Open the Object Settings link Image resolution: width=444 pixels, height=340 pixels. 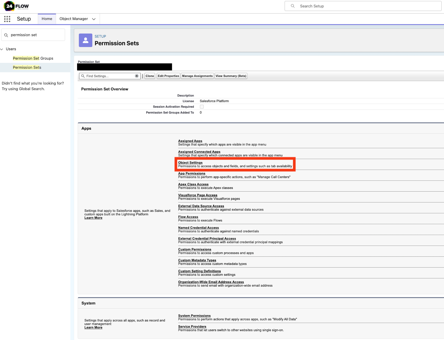[190, 163]
